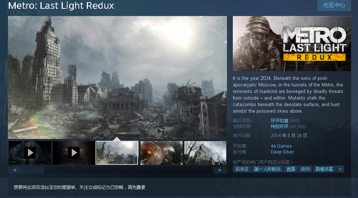Open all reviews 特别好评 link
Screen dimensions: 358x198
click(x=280, y=127)
